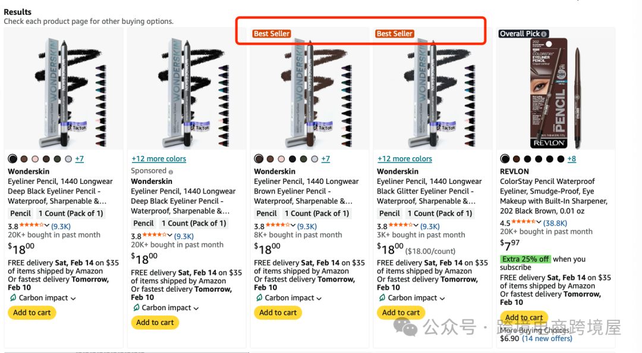
Task: Add the Revlon ColorStay Pencil to cart
Action: (x=524, y=318)
